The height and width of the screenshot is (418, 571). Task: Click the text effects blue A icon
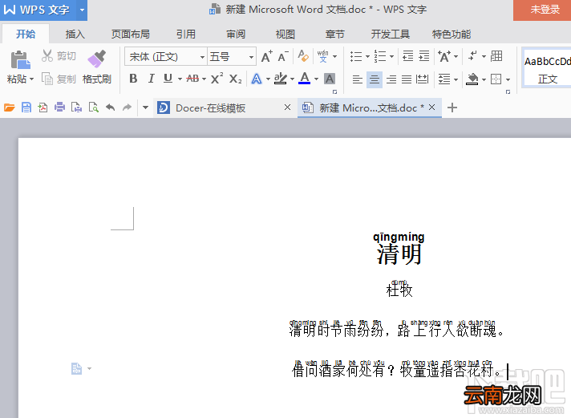coord(257,79)
